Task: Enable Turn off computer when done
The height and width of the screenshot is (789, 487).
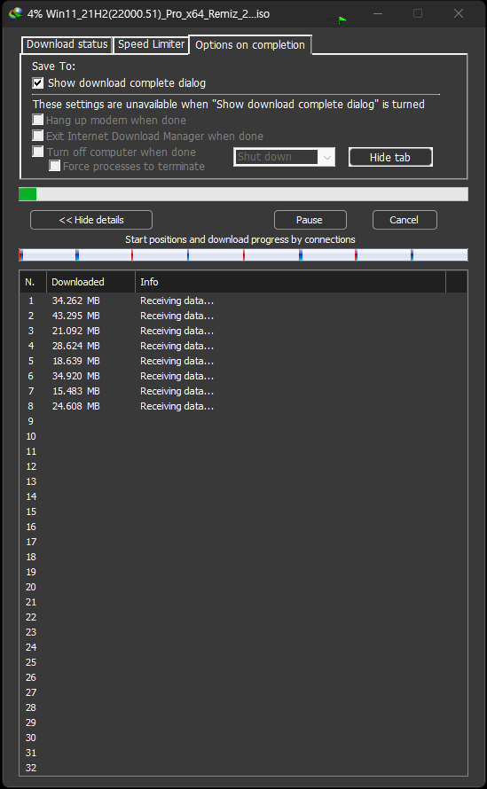Action: pyautogui.click(x=38, y=152)
